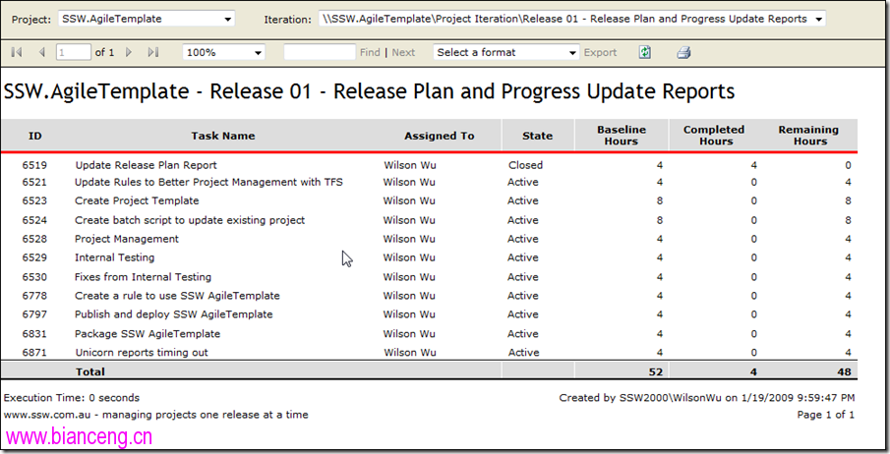Viewport: 890px width, 454px height.
Task: Sort by the Task Name column header
Action: 222,136
